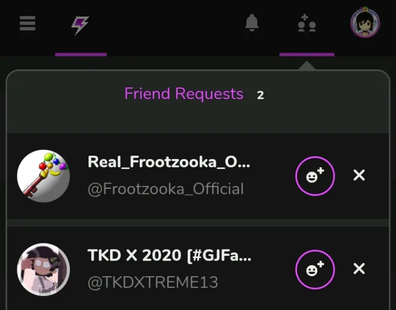Click the Friend Requests heading
Image resolution: width=396 pixels, height=310 pixels.
point(184,94)
